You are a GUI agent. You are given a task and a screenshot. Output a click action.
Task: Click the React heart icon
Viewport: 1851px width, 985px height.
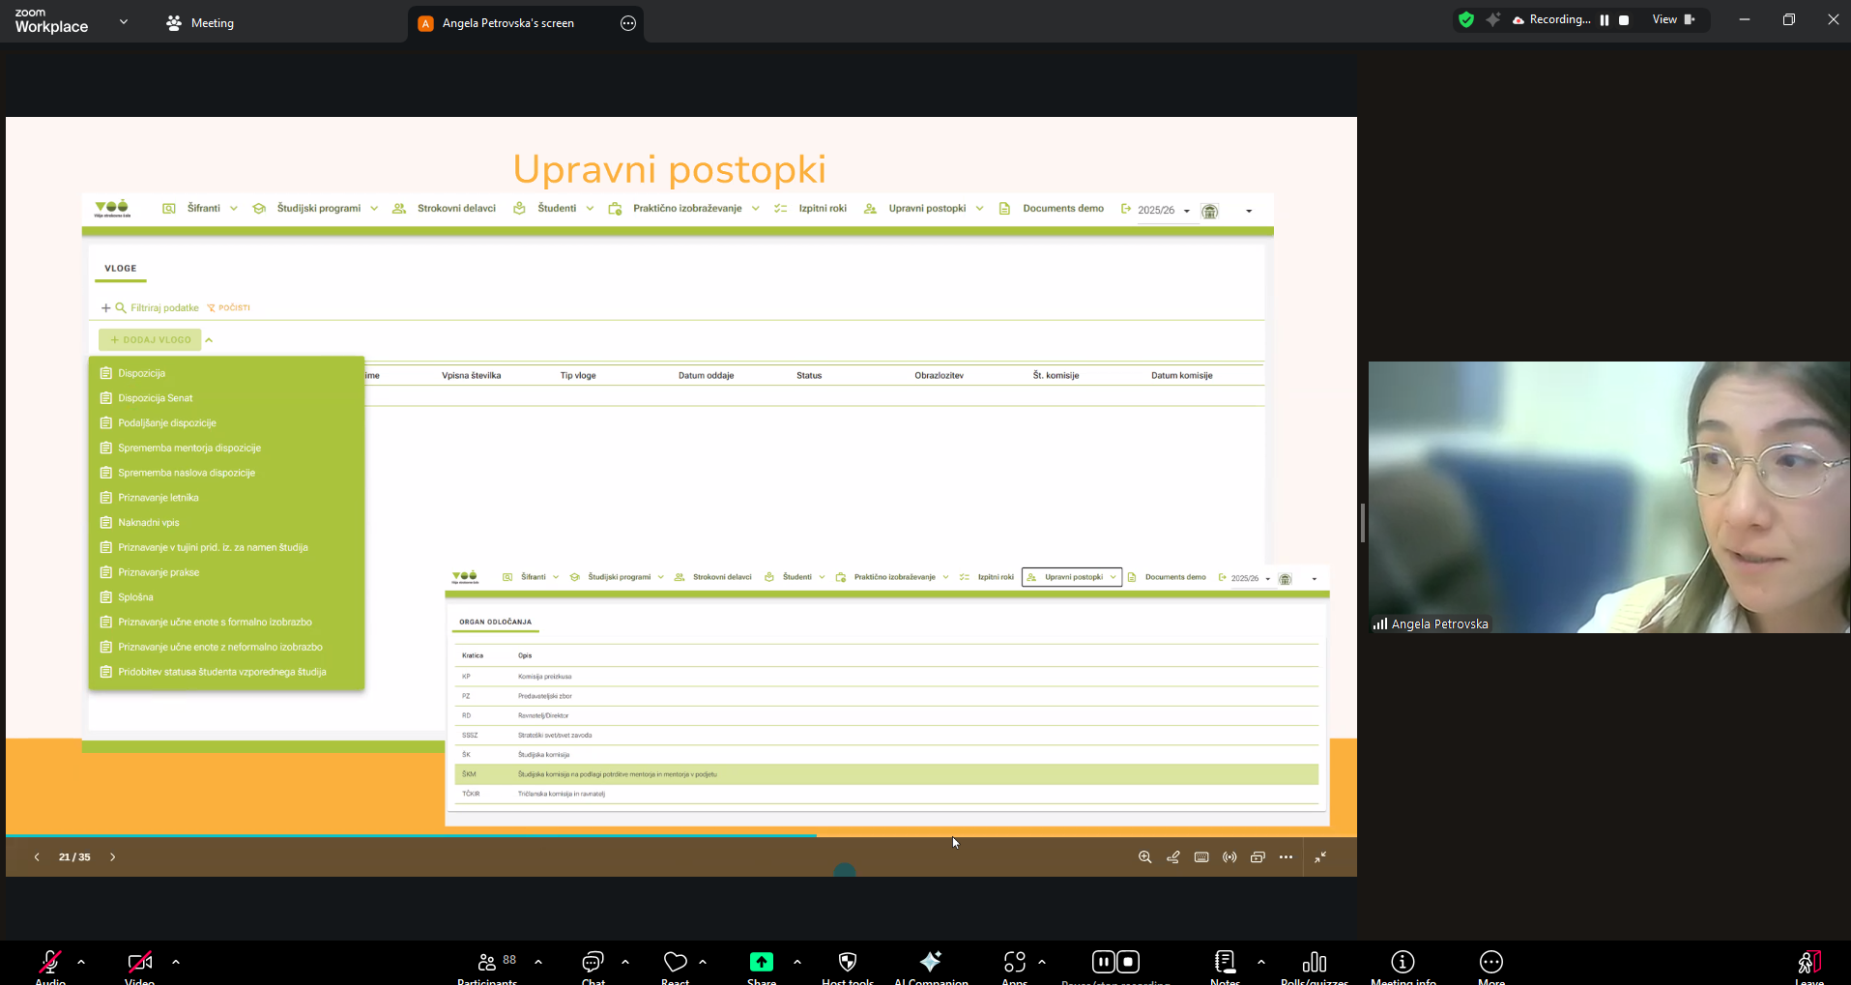pos(675,962)
